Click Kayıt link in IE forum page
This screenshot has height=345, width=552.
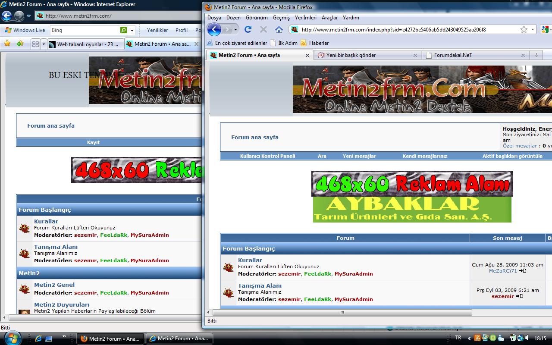[x=93, y=142]
